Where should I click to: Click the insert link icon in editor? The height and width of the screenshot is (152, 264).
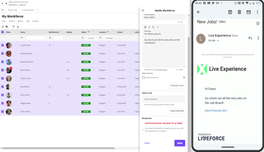coord(158,27)
